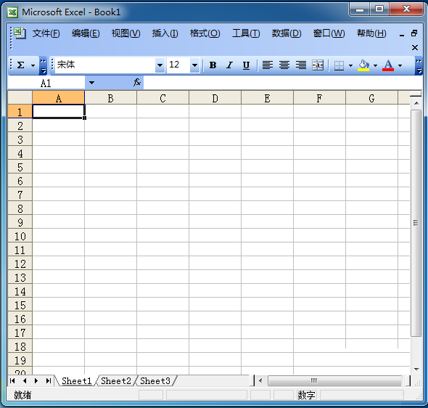
Task: Apply yellow fill color bucket
Action: (x=363, y=65)
